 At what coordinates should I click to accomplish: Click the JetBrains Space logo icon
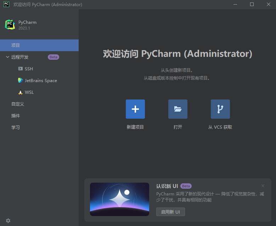pos(21,80)
